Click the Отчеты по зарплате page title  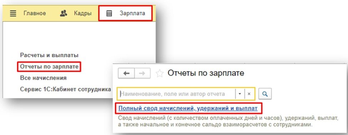tap(206, 73)
